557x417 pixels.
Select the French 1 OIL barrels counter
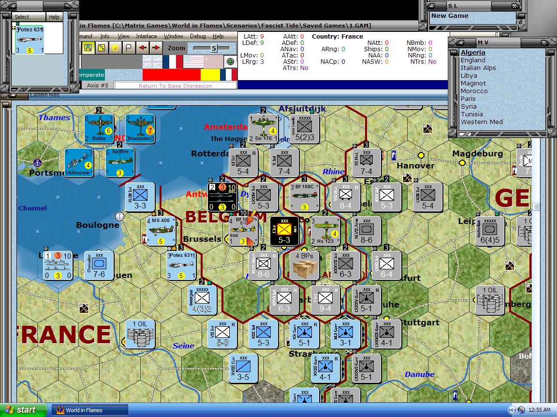[x=140, y=334]
